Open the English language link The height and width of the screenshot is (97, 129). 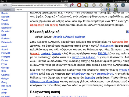pyautogui.click(x=5, y=24)
